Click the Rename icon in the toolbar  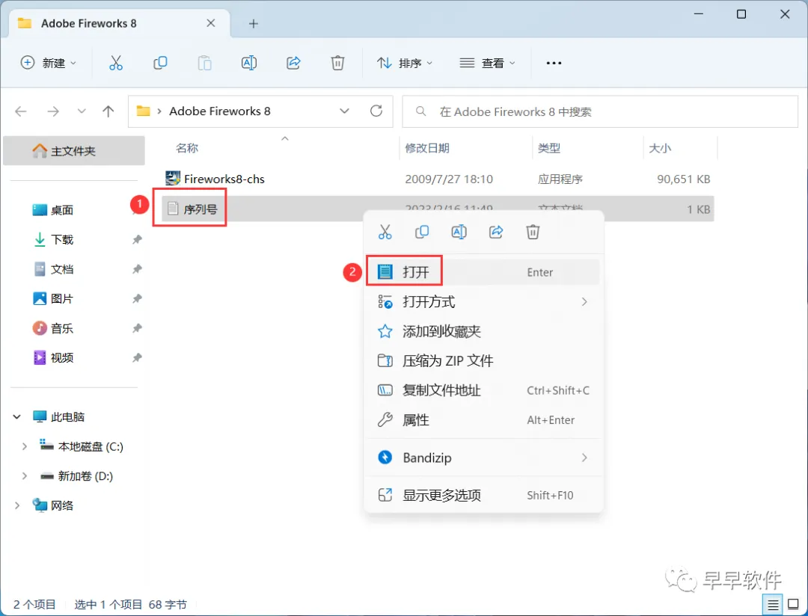pyautogui.click(x=249, y=63)
